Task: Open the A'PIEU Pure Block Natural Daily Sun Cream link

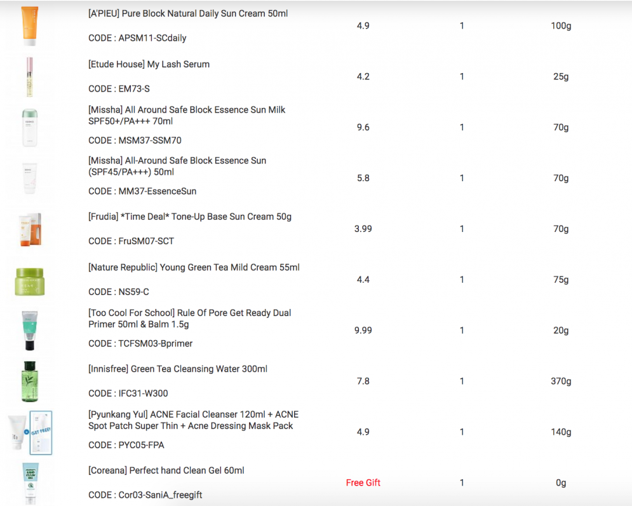Action: [x=188, y=13]
